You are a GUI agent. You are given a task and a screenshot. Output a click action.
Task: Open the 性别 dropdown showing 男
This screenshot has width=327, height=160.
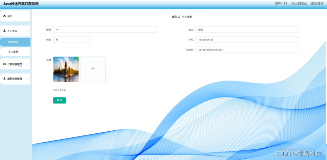coord(72,40)
